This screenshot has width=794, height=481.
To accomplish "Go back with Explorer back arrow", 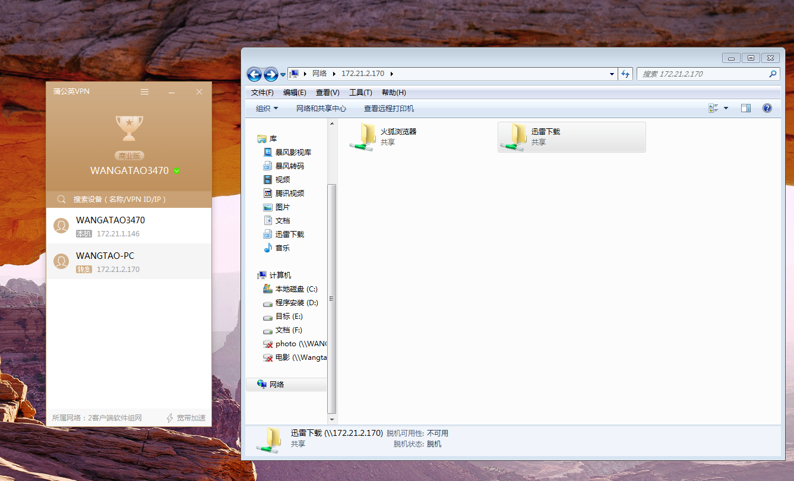I will (254, 74).
